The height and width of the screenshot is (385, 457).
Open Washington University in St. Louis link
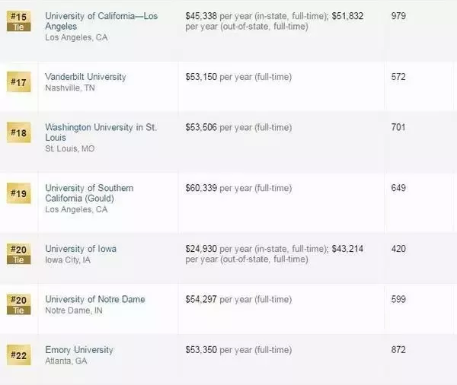[x=101, y=132]
